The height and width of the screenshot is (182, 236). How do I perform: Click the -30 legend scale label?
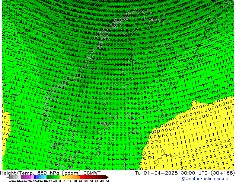pyautogui.click(x=34, y=181)
